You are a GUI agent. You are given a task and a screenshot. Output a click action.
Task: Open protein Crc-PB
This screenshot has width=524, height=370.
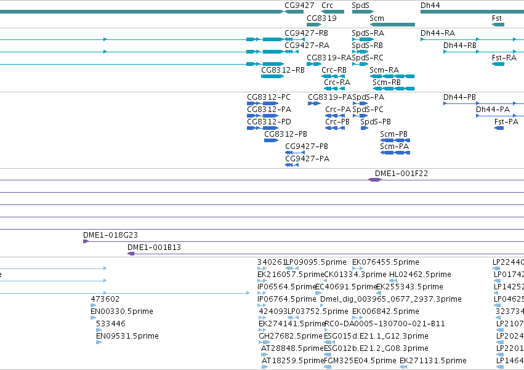(337, 122)
